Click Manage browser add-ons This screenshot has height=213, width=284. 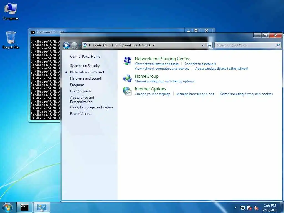[x=195, y=94]
